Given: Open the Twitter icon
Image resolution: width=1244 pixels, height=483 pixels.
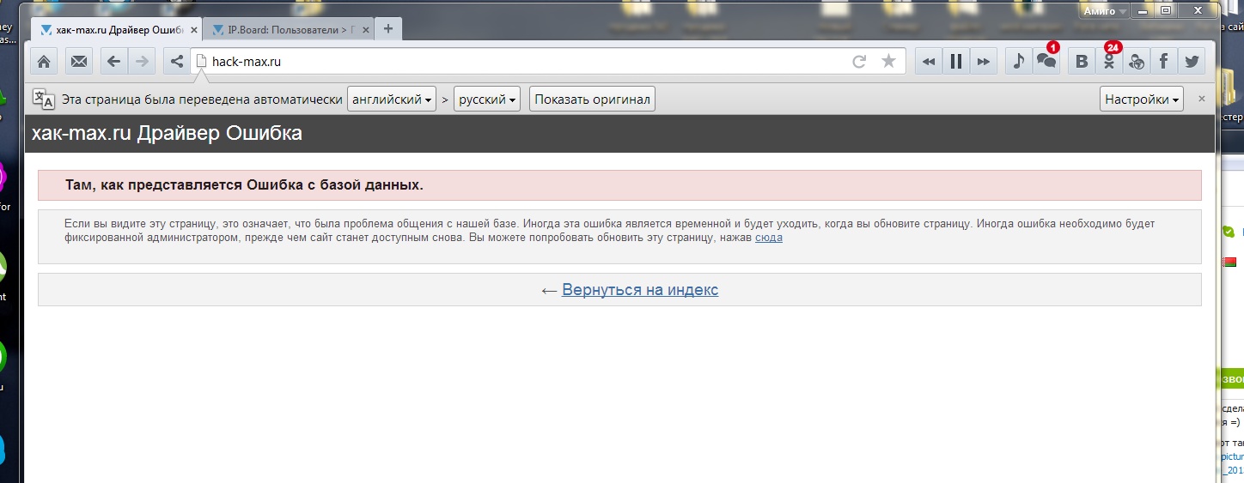Looking at the screenshot, I should point(1192,62).
